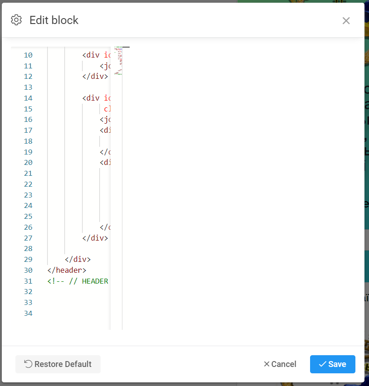Click line number 17 in the gutter
Image resolution: width=369 pixels, height=386 pixels.
pyautogui.click(x=28, y=130)
